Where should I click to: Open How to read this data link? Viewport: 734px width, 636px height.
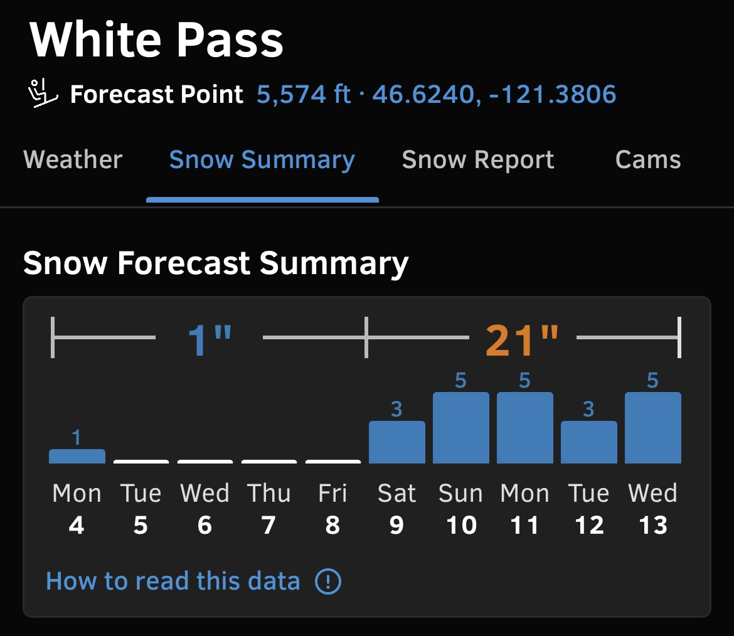coord(173,581)
